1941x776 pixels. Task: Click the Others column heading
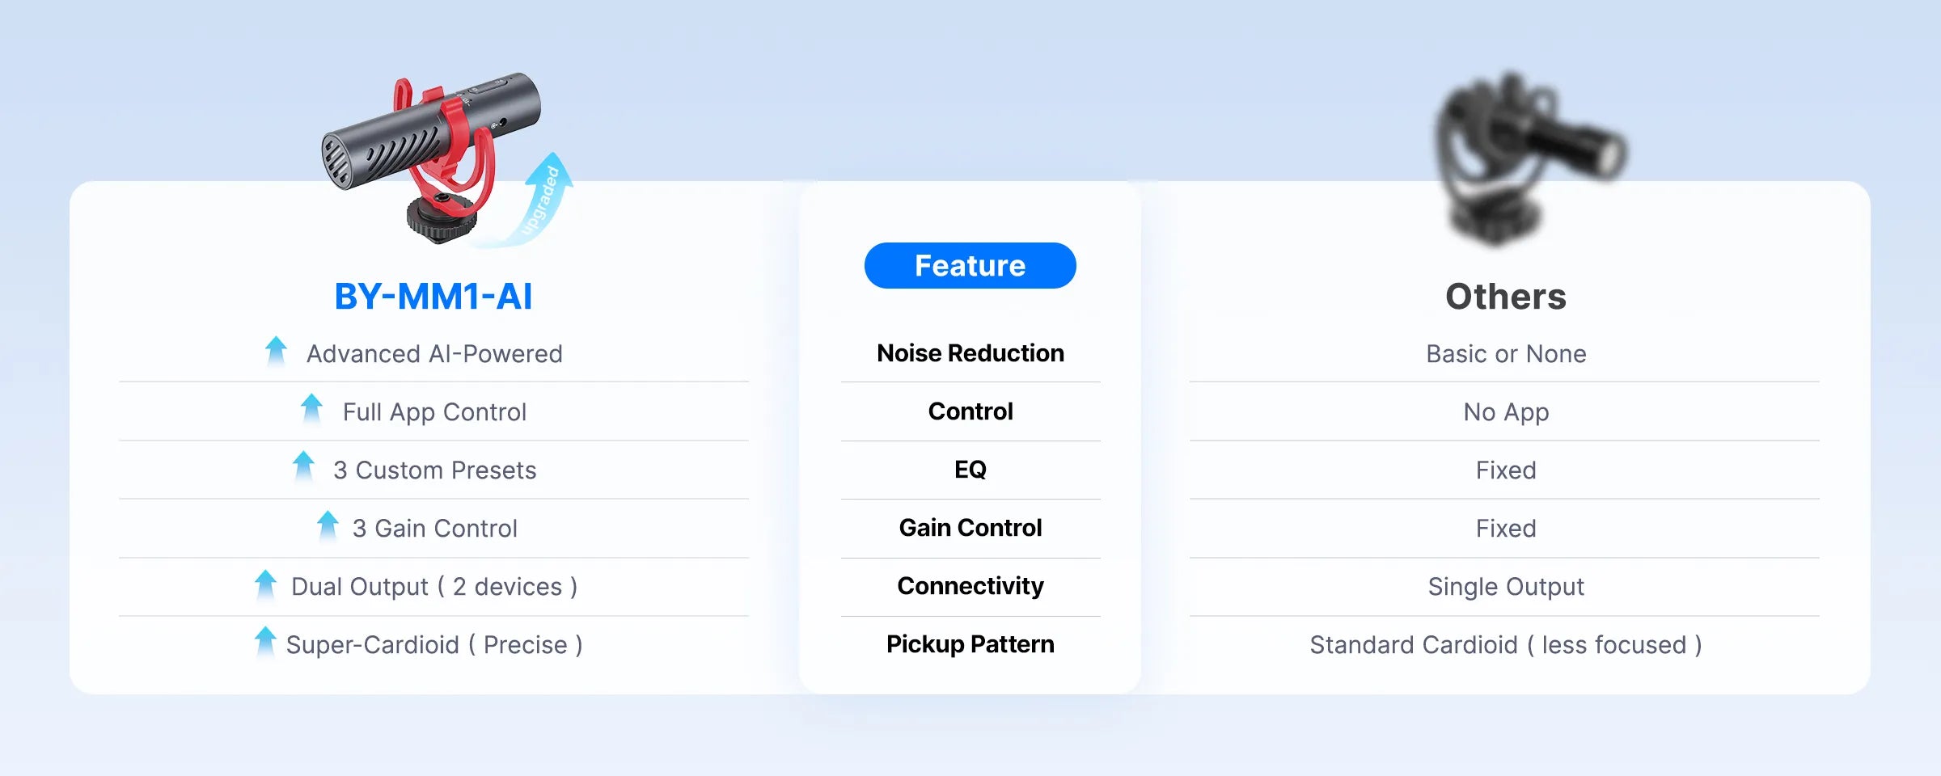pyautogui.click(x=1505, y=297)
